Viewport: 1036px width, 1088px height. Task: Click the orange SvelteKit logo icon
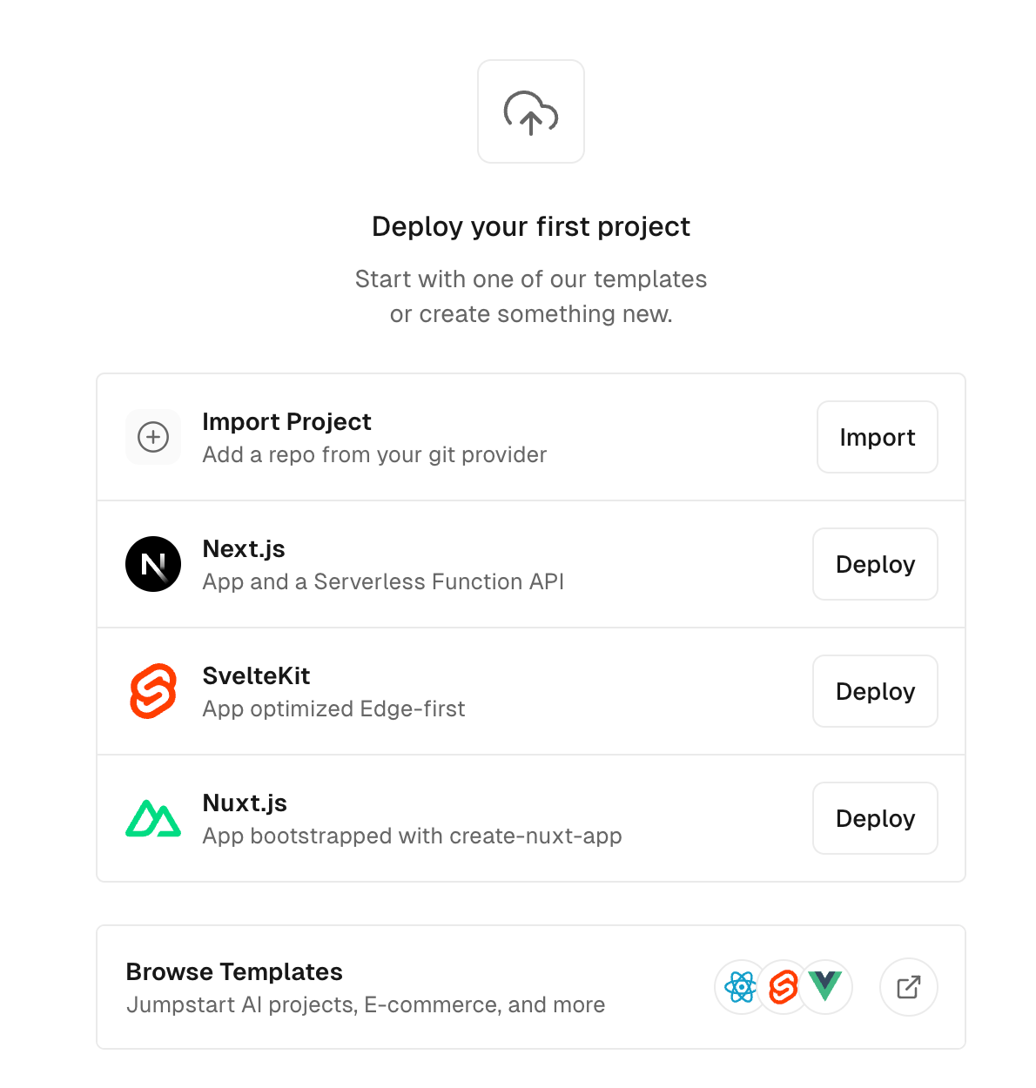coord(153,691)
